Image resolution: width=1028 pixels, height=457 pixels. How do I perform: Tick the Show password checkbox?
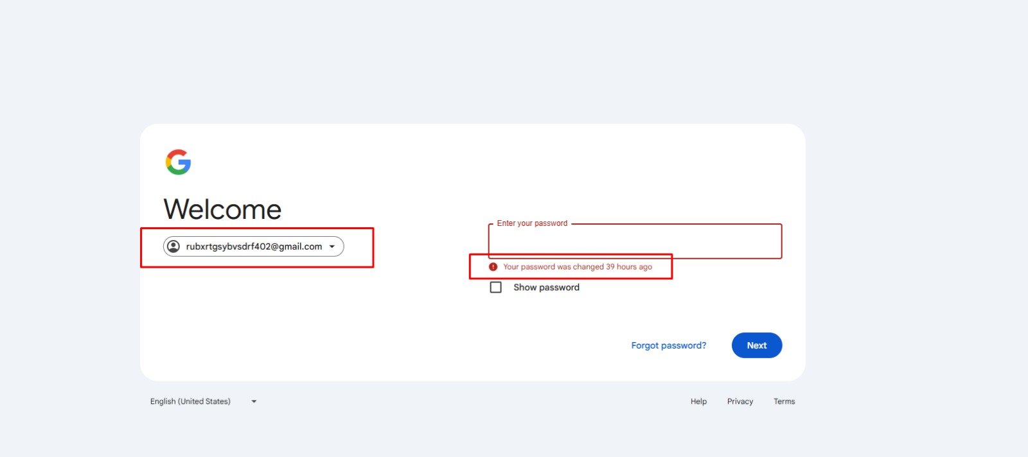(x=495, y=288)
